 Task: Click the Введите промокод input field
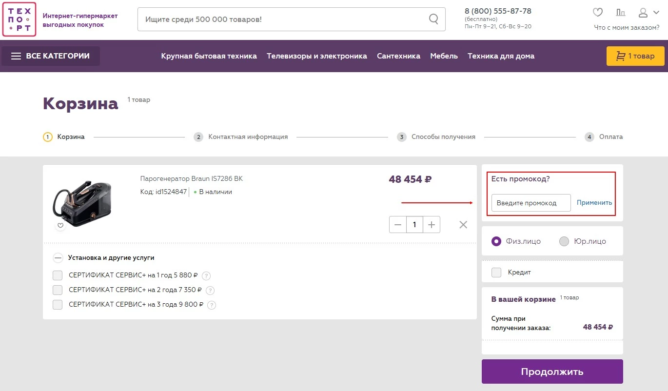click(530, 203)
